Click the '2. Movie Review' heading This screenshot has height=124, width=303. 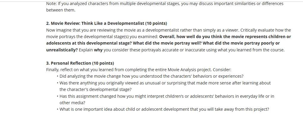coord(106,23)
